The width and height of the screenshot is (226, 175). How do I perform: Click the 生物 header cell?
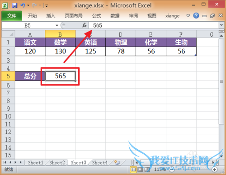(181, 42)
